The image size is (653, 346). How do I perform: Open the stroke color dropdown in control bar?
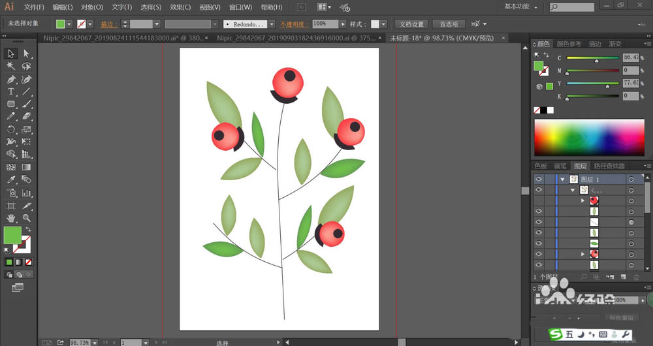point(90,24)
